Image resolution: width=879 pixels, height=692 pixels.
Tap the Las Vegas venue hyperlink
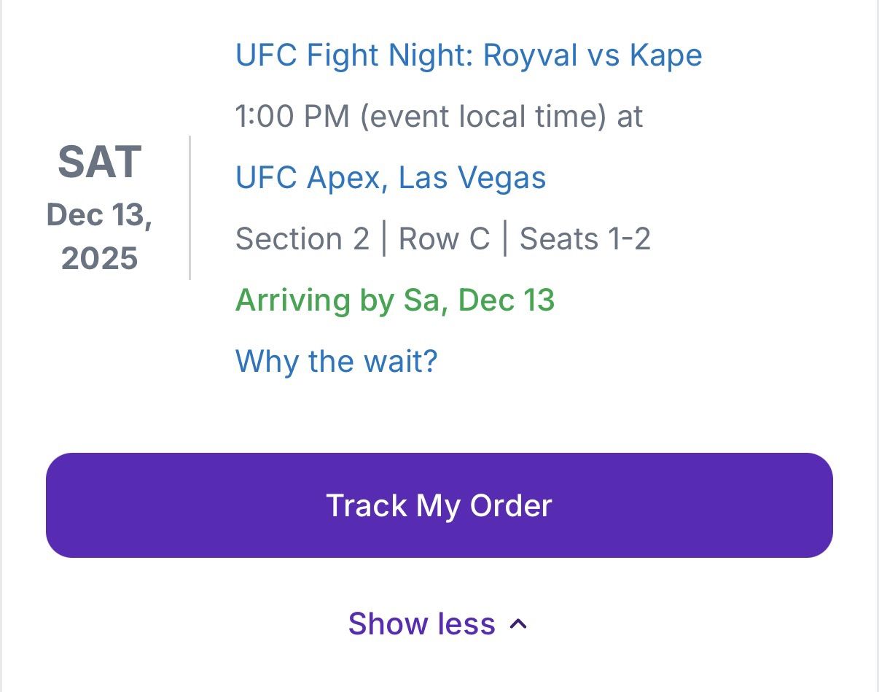coord(474,177)
